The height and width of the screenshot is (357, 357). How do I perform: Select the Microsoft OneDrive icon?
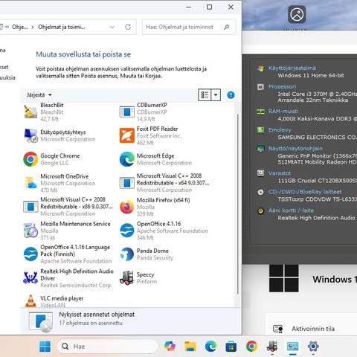point(30,183)
